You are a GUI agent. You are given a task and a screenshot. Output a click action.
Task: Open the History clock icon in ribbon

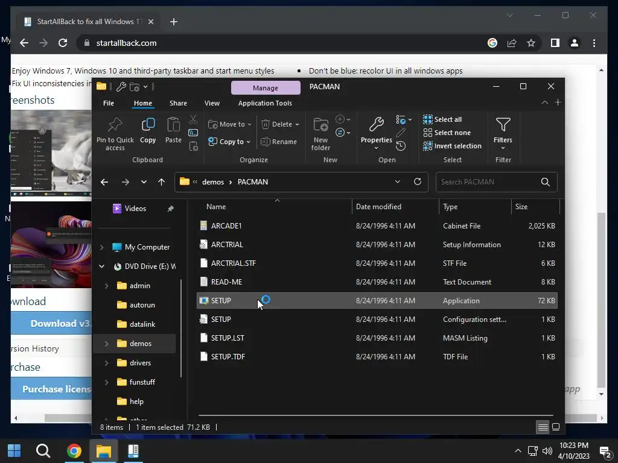point(401,146)
